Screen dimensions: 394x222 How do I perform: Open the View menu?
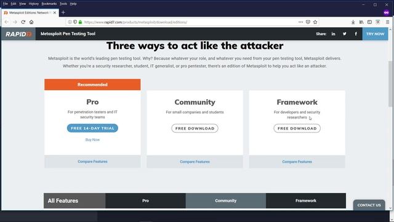click(22, 4)
